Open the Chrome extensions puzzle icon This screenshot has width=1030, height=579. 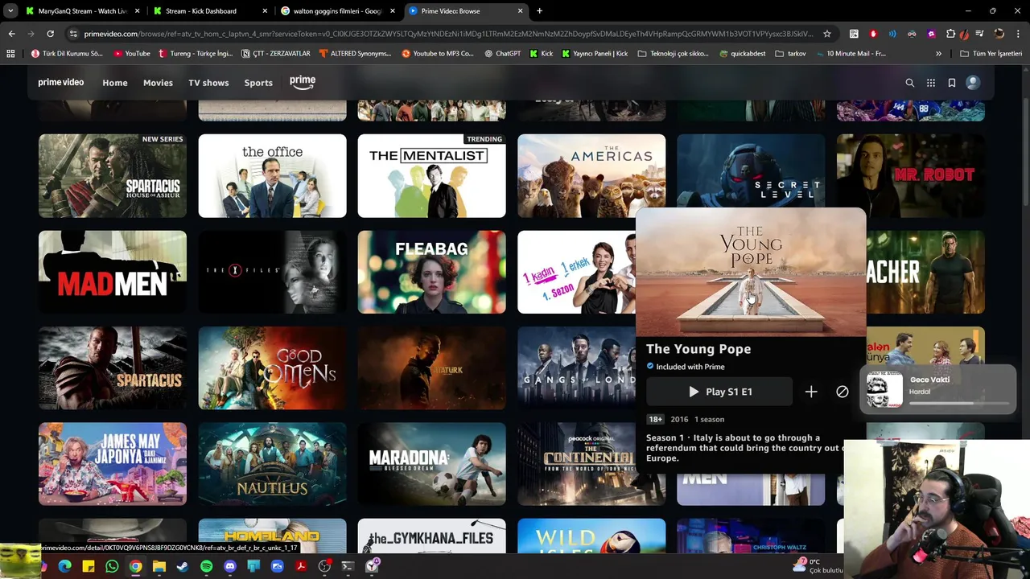(950, 34)
